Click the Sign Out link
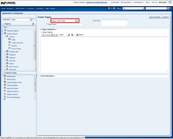173x139 pixels. click(x=155, y=2)
